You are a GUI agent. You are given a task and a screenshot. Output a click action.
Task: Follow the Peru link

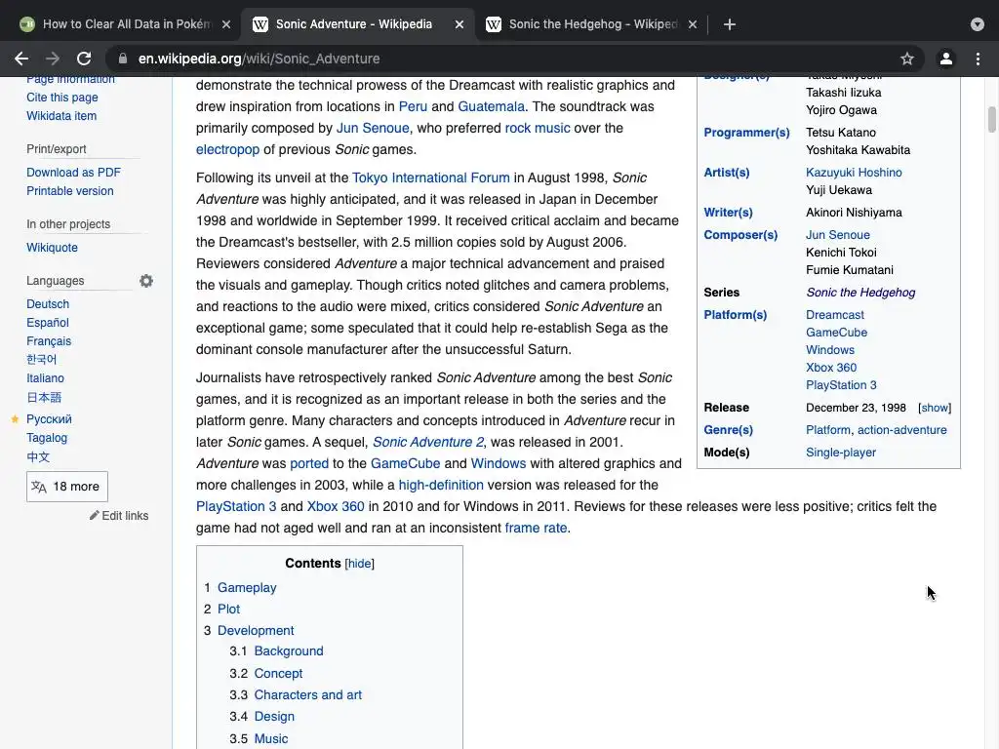(x=413, y=106)
